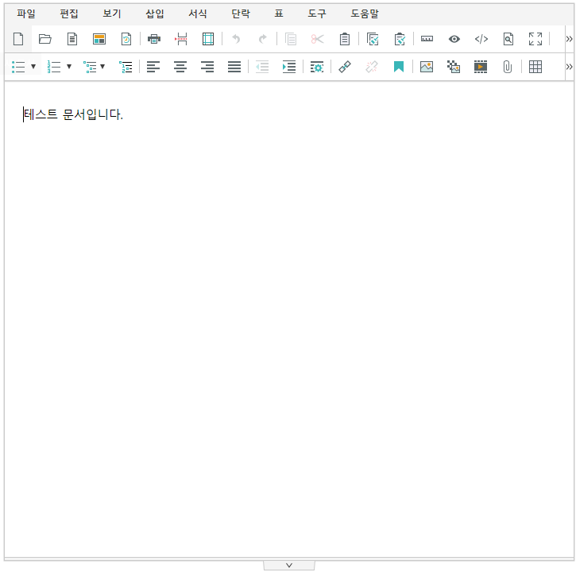Insert a table with the grid icon
The image size is (576, 576).
[535, 68]
